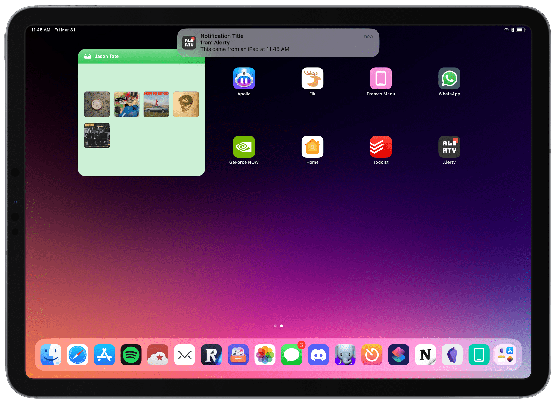Launch Discord from the dock
Image resolution: width=557 pixels, height=404 pixels.
coord(318,355)
